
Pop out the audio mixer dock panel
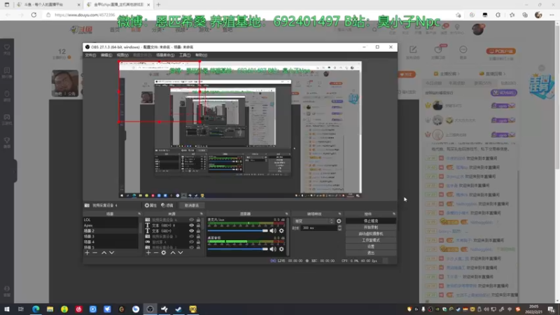286,214
